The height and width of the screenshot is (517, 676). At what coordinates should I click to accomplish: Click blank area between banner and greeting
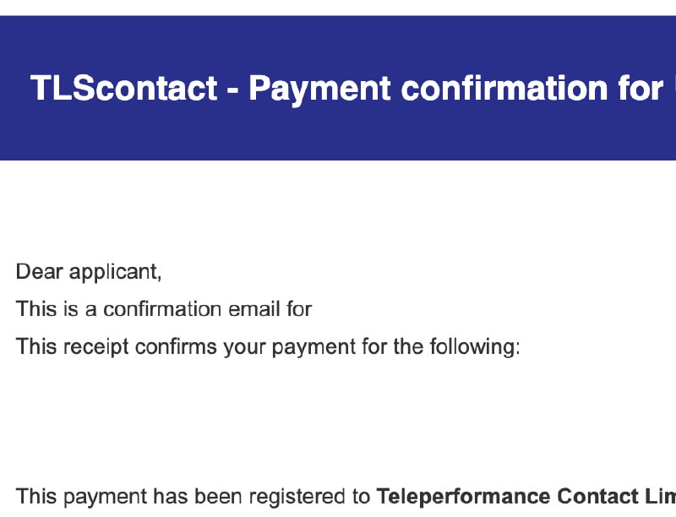338,211
